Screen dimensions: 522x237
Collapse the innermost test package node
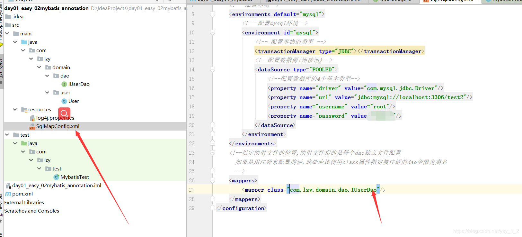coord(39,169)
